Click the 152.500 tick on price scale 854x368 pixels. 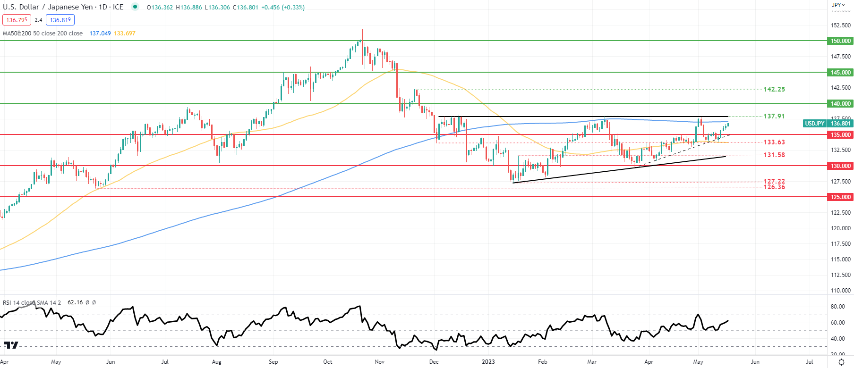[x=841, y=25]
